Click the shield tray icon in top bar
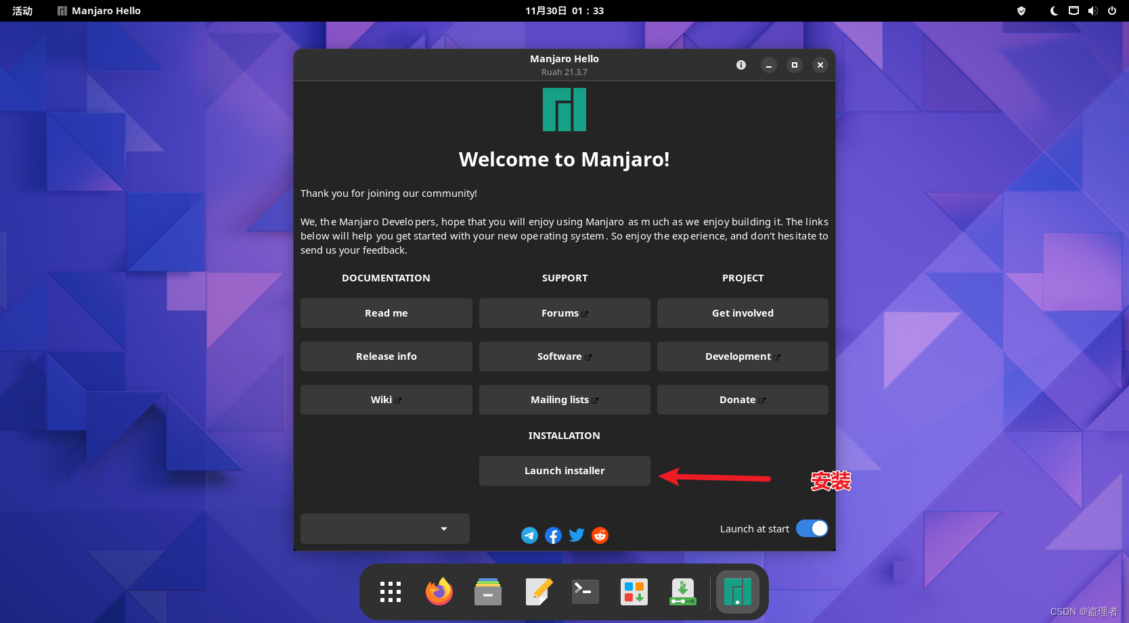1129x623 pixels. (x=1021, y=11)
